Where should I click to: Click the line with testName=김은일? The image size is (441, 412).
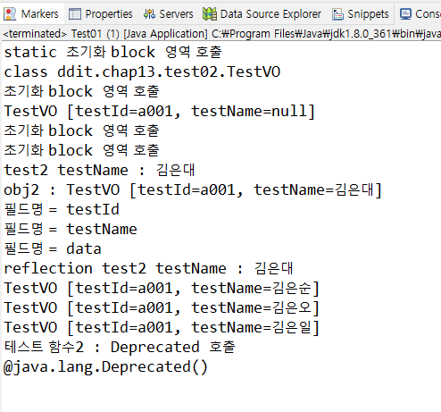click(x=162, y=327)
